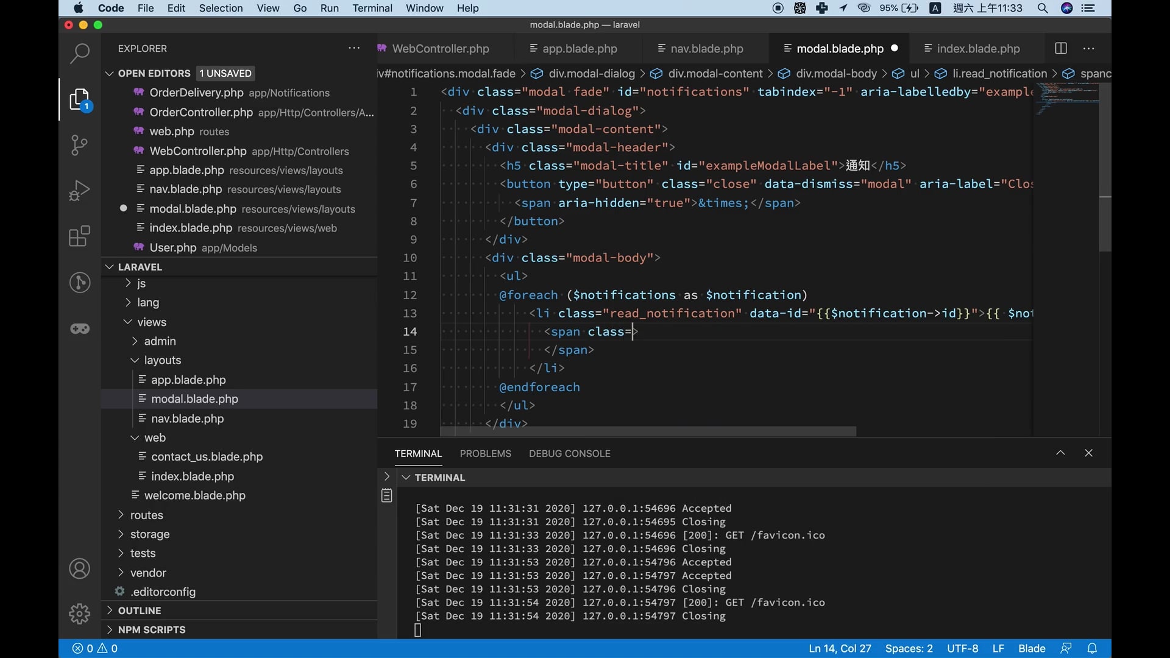Click the notifications bell in status bar
1170x658 pixels.
point(1092,648)
